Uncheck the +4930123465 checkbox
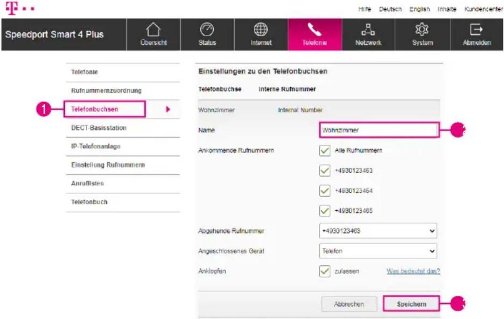The width and height of the screenshot is (504, 319). (x=324, y=211)
